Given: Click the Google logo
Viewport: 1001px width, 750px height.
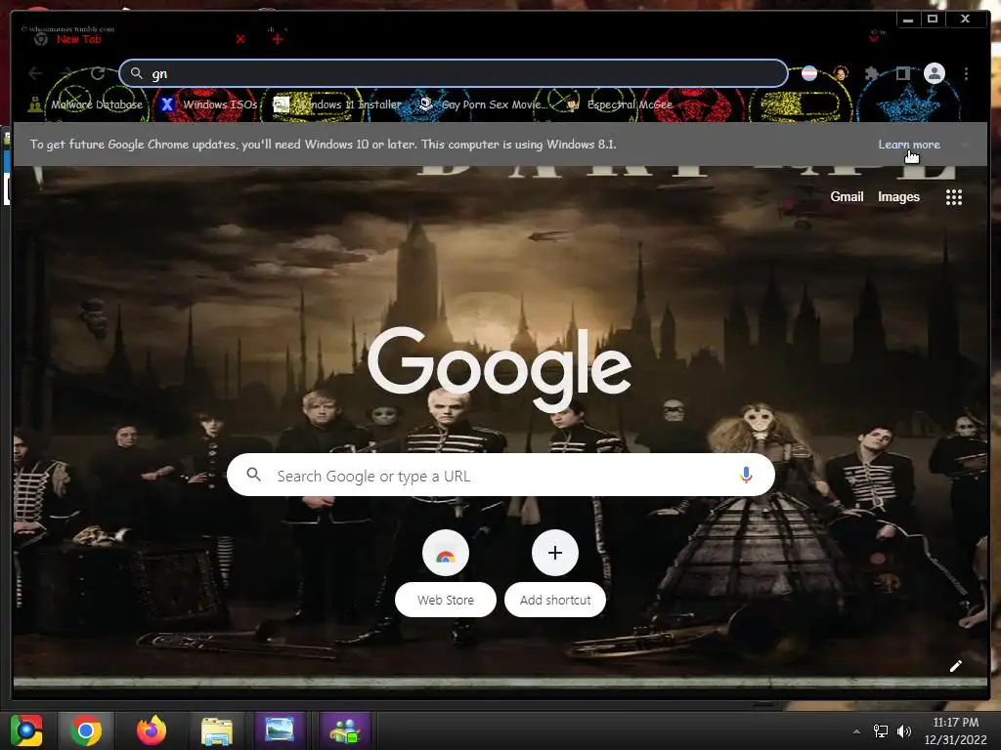Looking at the screenshot, I should click(x=500, y=368).
